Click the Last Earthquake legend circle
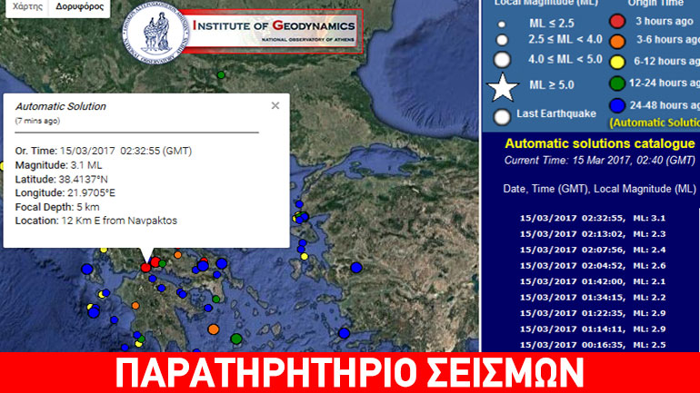The width and height of the screenshot is (700, 393). (502, 117)
